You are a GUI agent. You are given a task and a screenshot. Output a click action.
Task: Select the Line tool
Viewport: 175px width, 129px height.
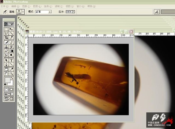point(11,64)
